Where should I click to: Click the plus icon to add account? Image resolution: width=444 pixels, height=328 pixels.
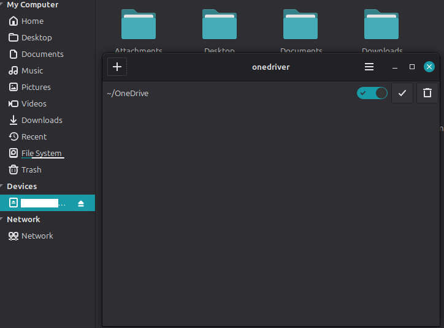pos(117,67)
